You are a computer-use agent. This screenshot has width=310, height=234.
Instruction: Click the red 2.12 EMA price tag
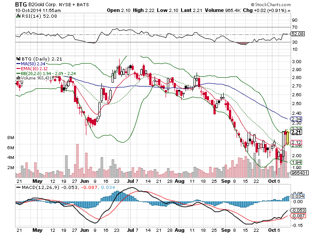(x=296, y=142)
